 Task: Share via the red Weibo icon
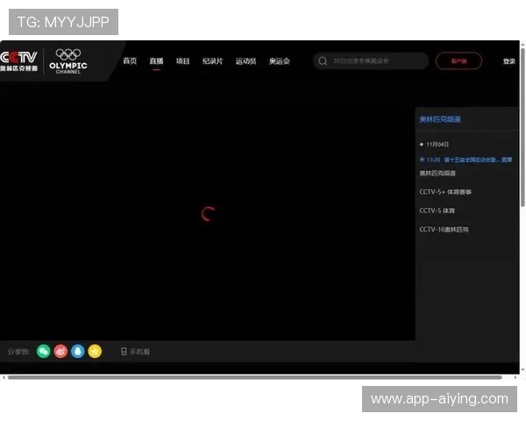pyautogui.click(x=60, y=351)
